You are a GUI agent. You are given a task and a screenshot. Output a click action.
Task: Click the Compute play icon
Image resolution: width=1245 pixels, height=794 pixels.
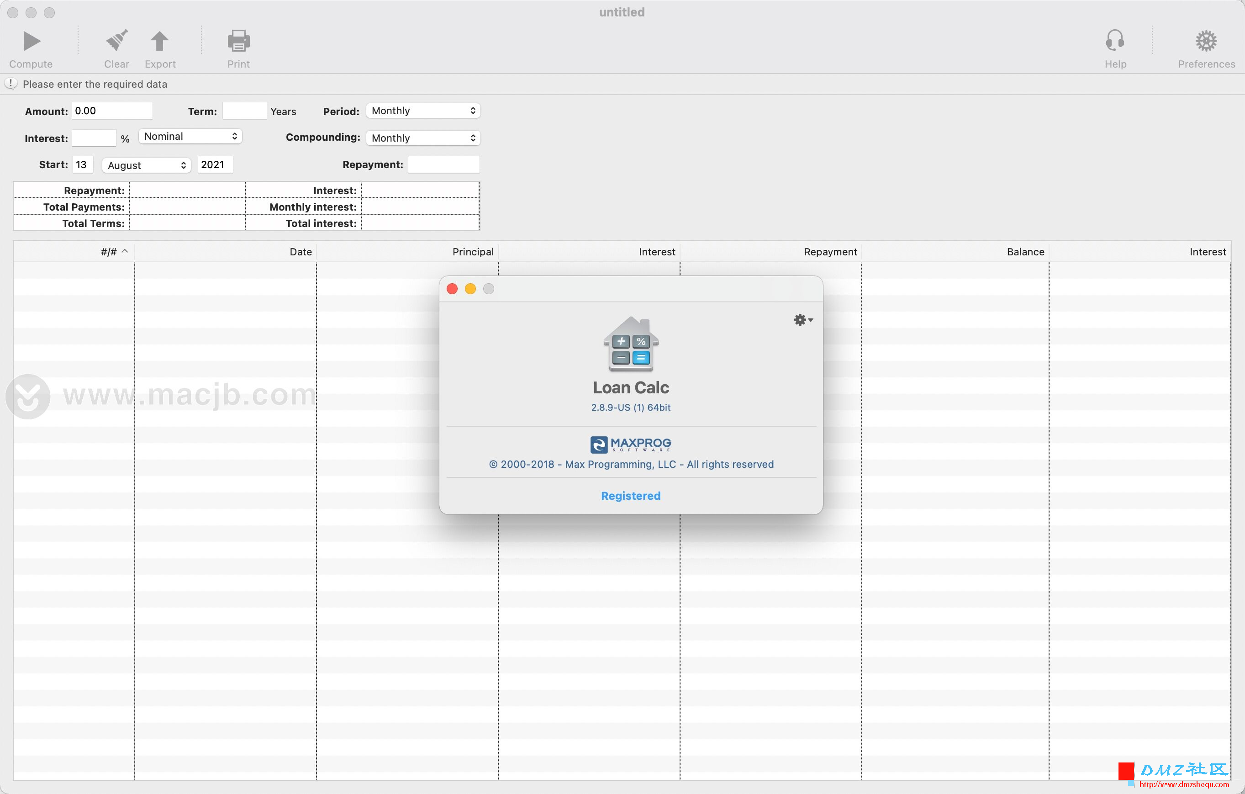pyautogui.click(x=31, y=42)
